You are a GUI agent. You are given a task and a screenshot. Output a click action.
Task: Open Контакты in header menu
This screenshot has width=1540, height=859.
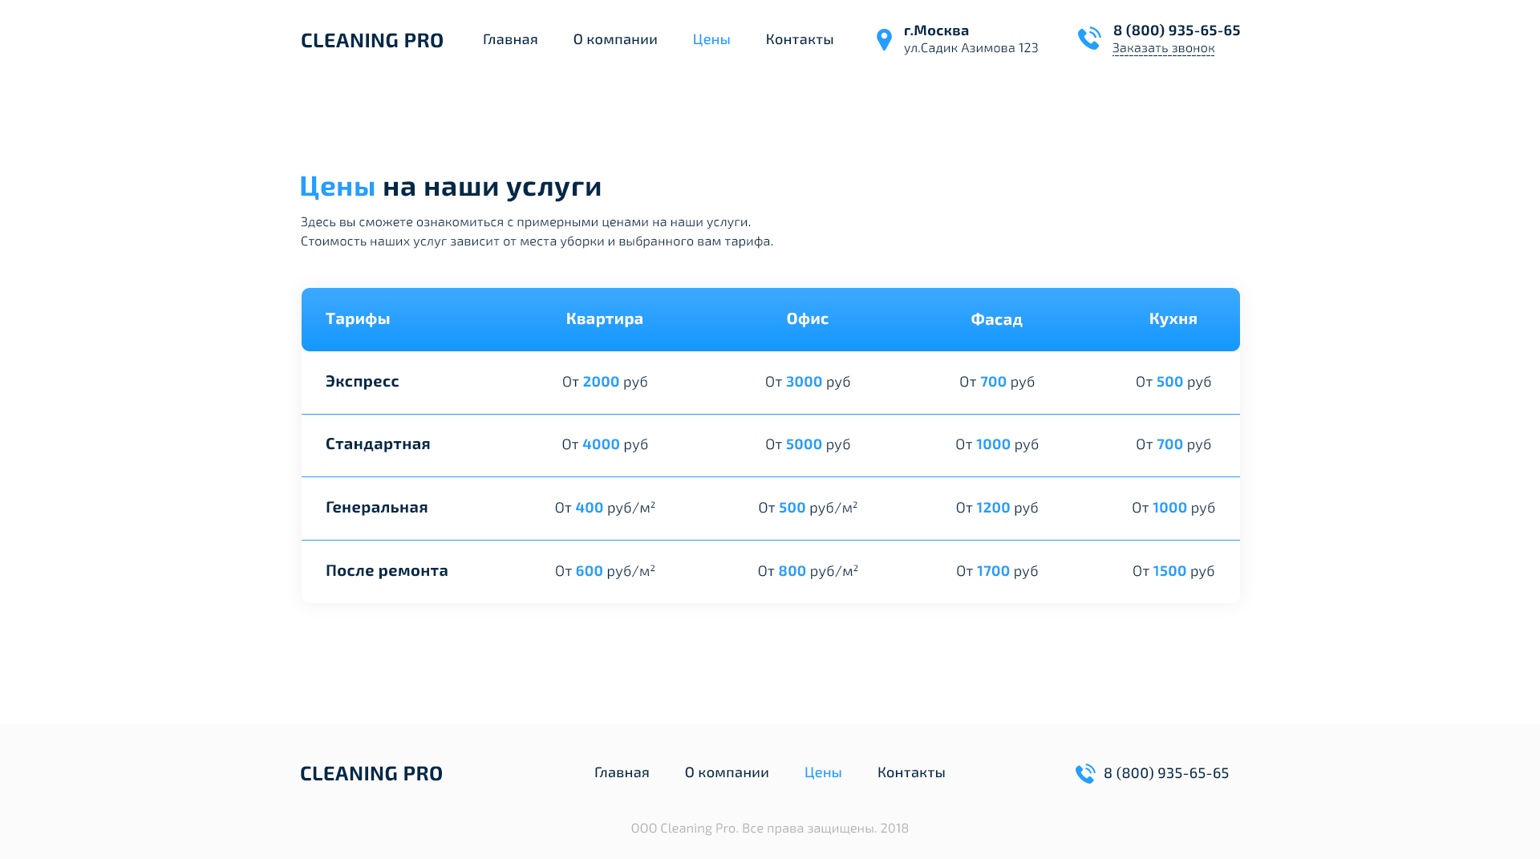[800, 39]
